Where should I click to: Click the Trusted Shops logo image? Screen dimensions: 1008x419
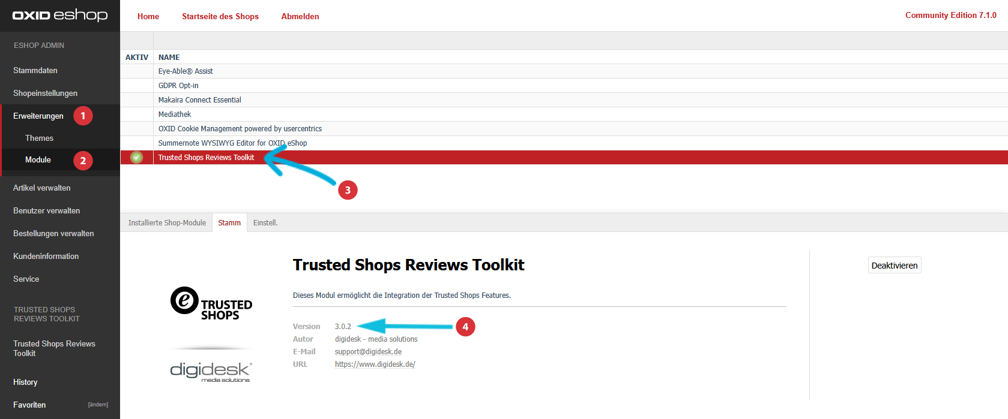click(211, 303)
